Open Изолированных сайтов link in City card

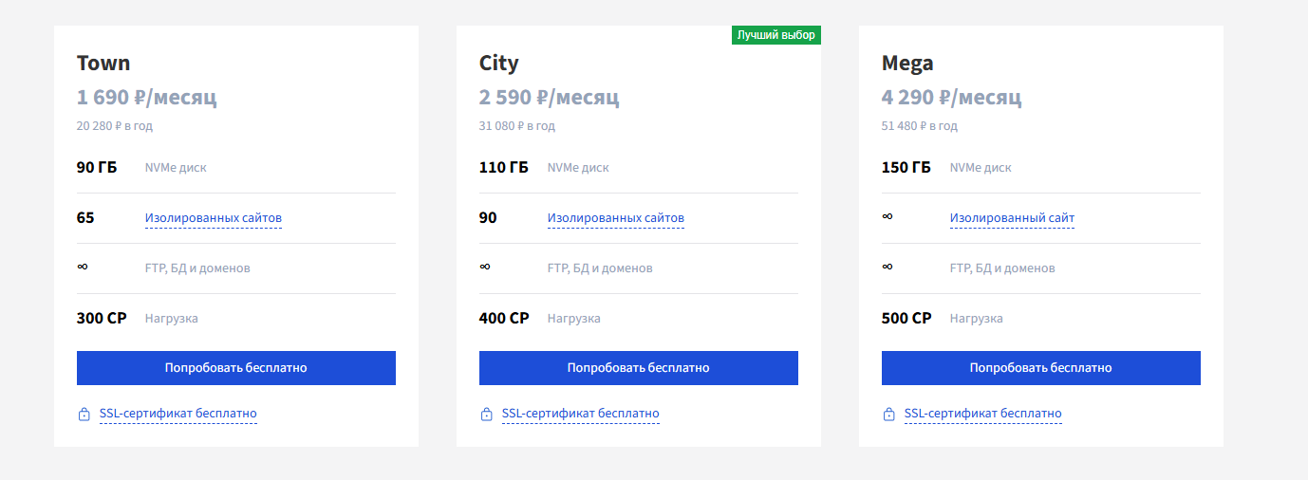(616, 218)
